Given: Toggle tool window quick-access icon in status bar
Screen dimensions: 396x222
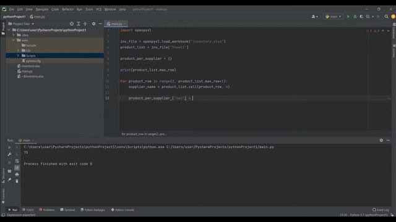Looking at the screenshot, I should point(3,215).
